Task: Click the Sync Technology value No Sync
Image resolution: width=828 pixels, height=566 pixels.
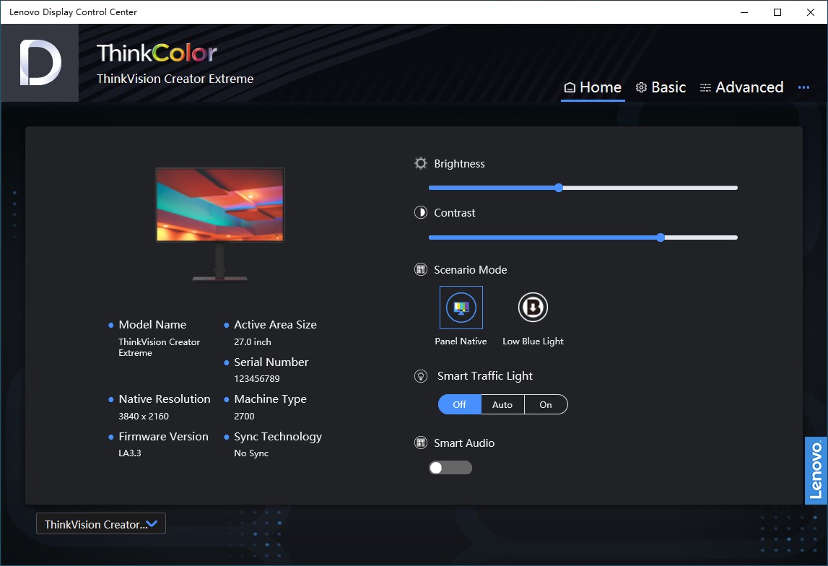Action: point(250,453)
